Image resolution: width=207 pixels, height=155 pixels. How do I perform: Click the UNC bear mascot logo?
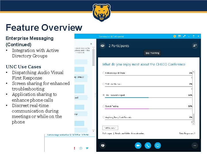[x=101, y=13]
